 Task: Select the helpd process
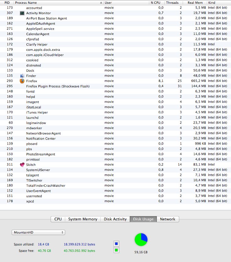pyautogui.click(x=115, y=97)
